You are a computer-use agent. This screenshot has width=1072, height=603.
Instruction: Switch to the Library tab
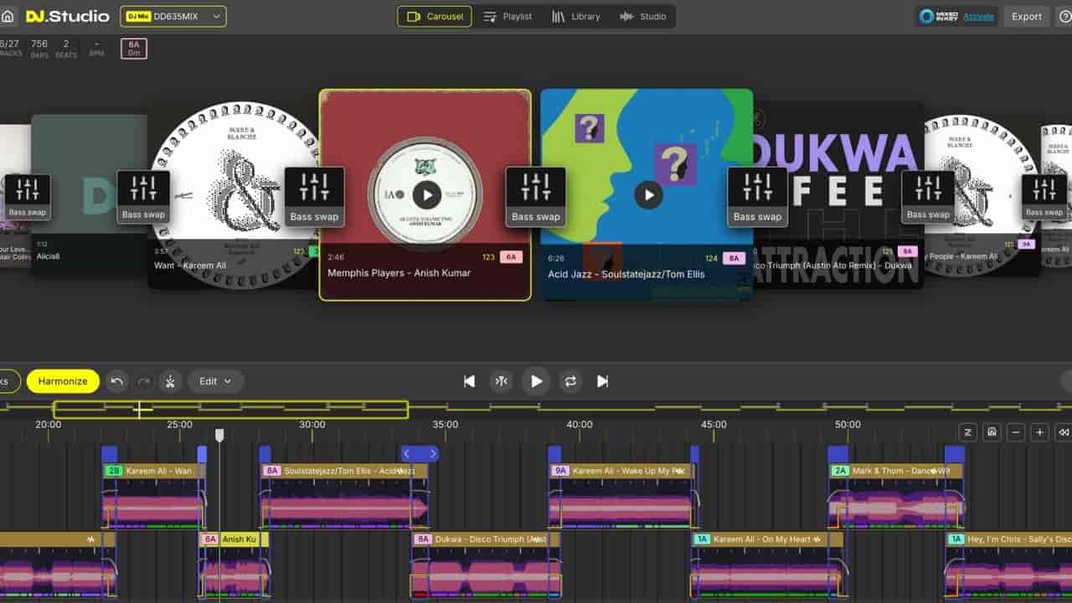click(x=576, y=16)
